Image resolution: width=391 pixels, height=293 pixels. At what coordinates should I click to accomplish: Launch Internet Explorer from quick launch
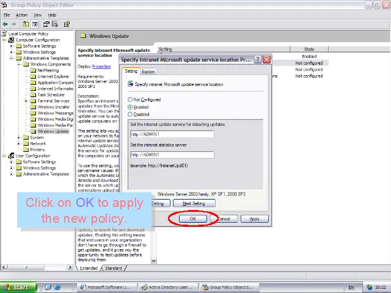click(57, 288)
